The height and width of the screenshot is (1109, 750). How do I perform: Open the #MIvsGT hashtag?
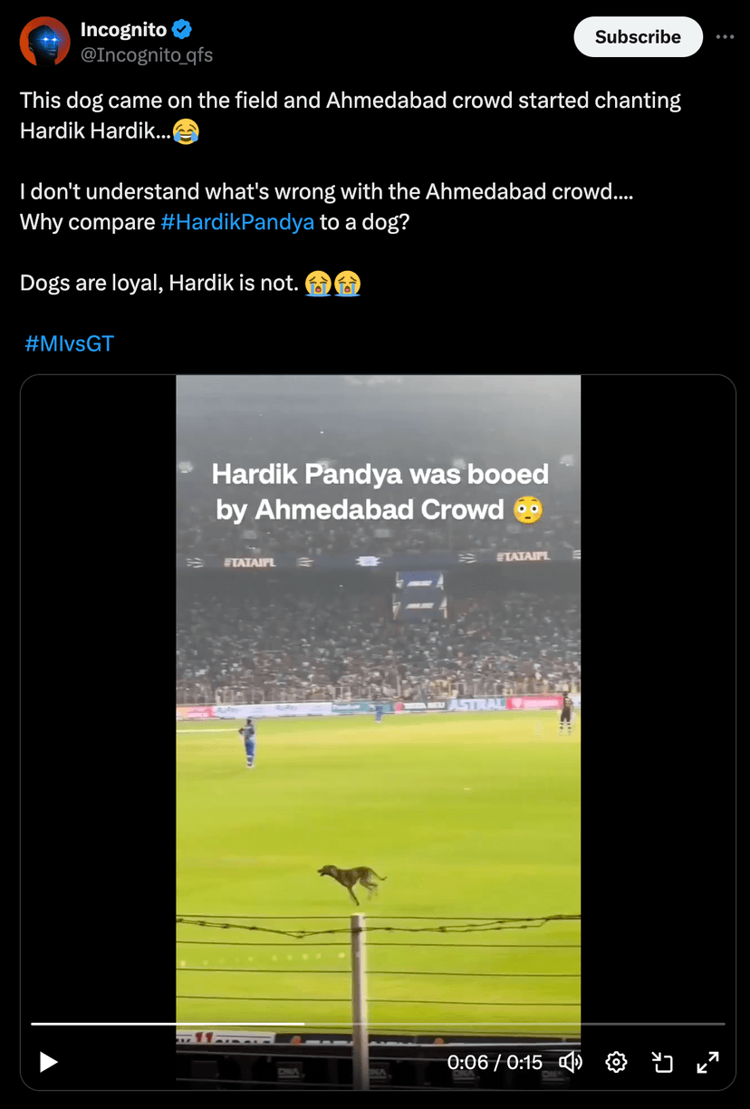(x=69, y=343)
